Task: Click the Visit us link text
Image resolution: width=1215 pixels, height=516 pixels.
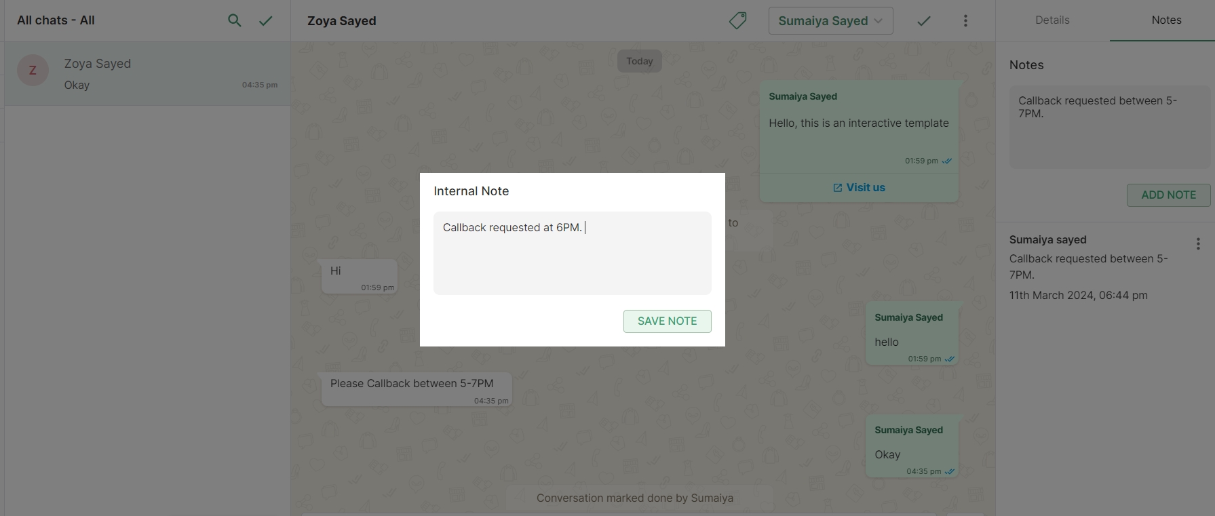Action: (866, 188)
